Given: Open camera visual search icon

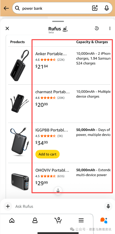Looking at the screenshot, I should click(95, 8).
